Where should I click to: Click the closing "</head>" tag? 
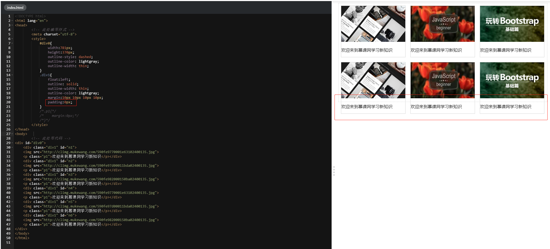[22, 129]
